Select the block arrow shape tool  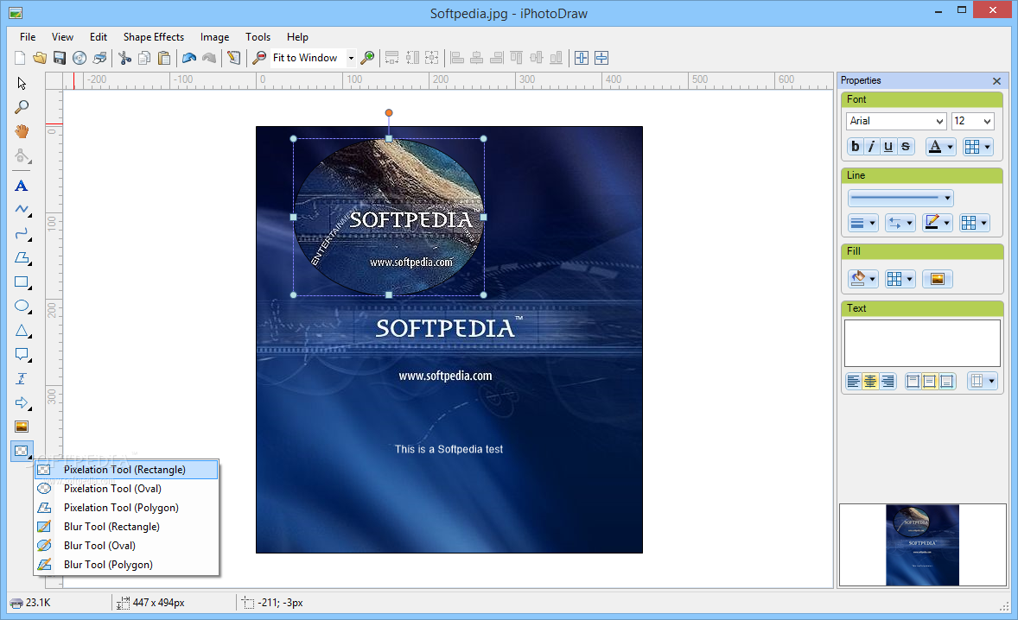pos(22,402)
